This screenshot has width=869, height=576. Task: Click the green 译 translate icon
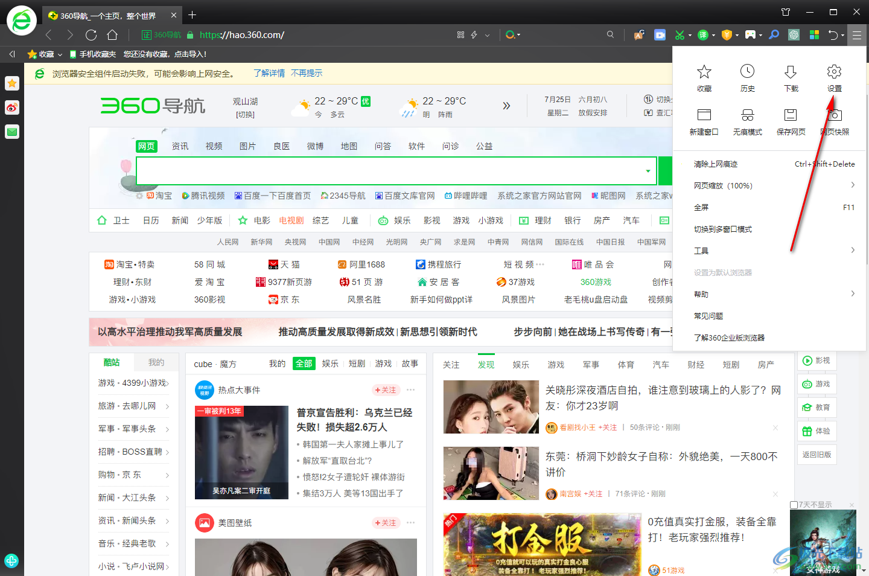(703, 35)
